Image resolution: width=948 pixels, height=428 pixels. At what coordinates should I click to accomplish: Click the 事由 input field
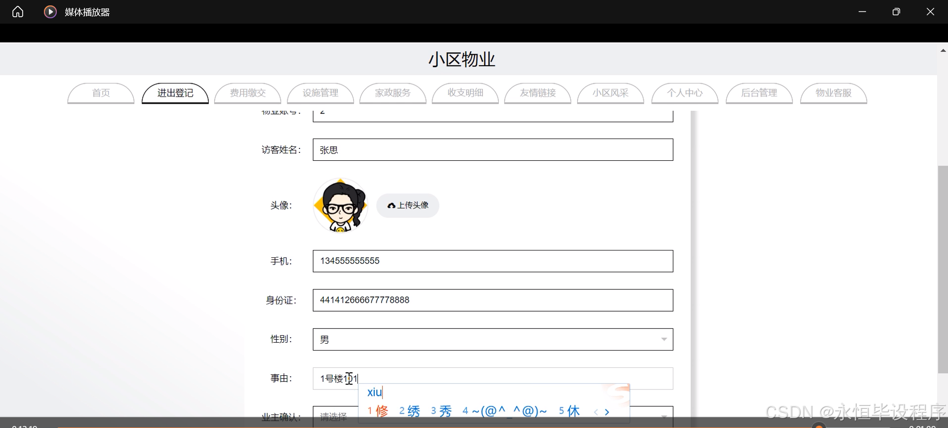[x=493, y=379]
